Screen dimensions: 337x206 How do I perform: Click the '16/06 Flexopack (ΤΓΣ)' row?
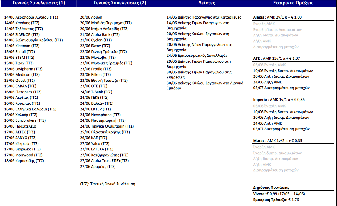coord(23,92)
